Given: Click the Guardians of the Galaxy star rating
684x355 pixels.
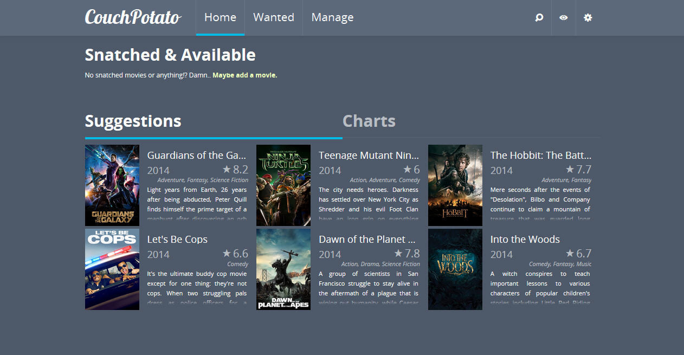Looking at the screenshot, I should (235, 170).
